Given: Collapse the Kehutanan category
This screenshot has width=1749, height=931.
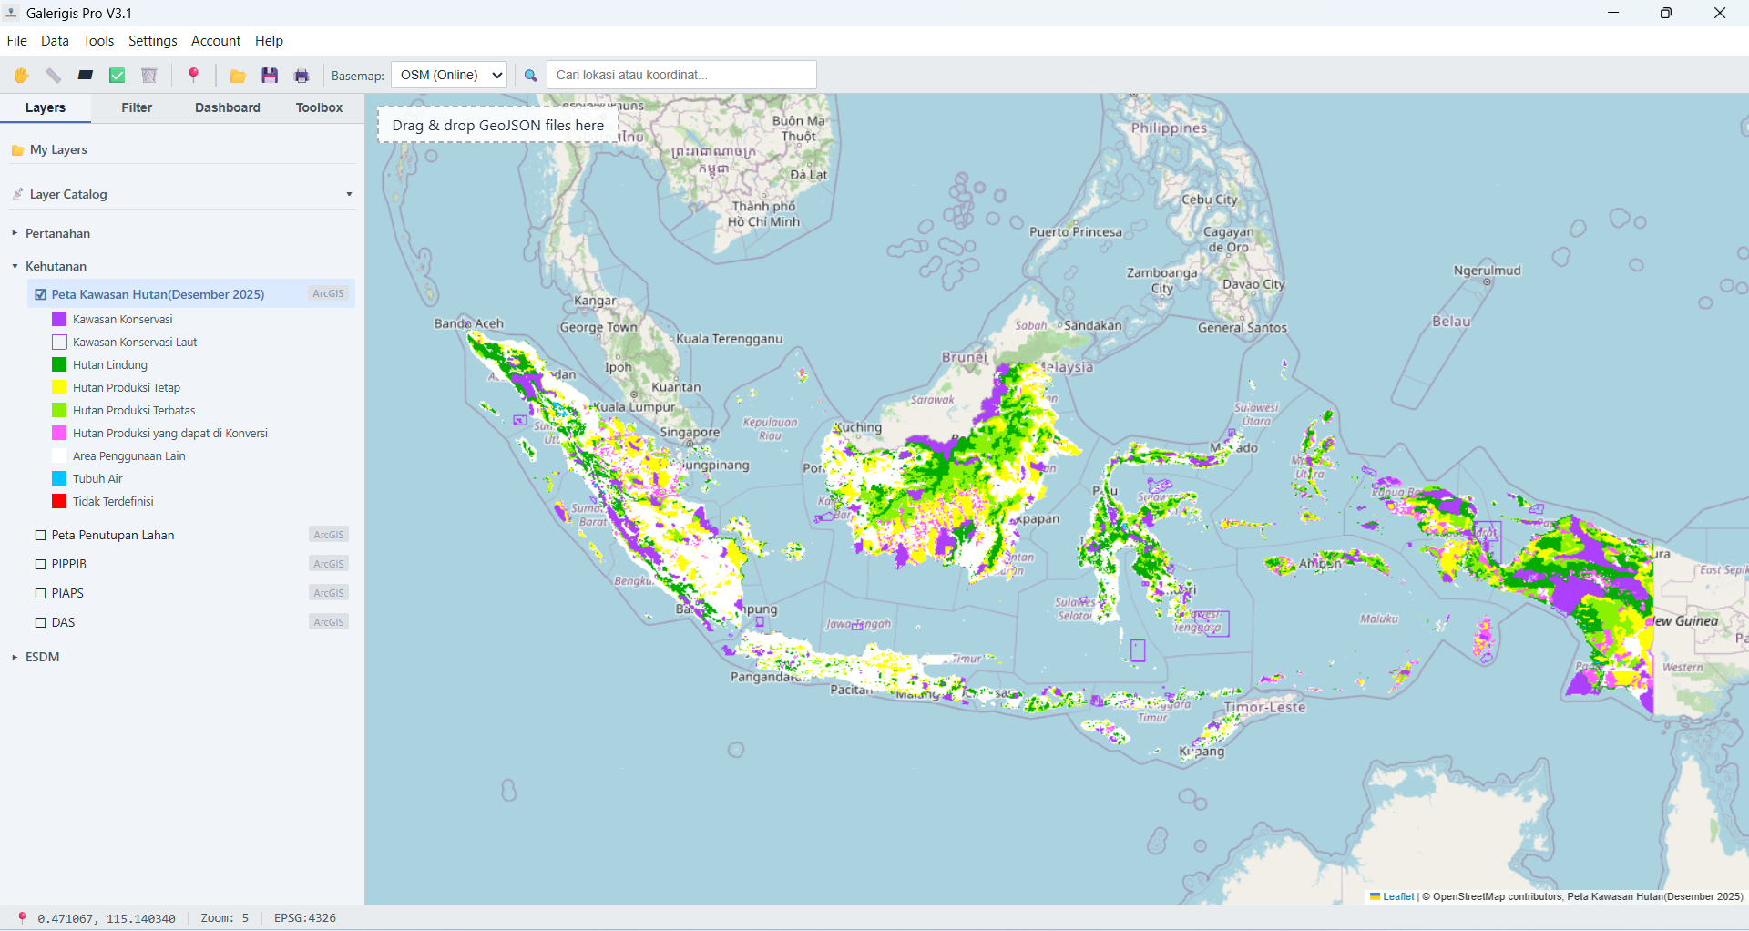Looking at the screenshot, I should tap(14, 266).
